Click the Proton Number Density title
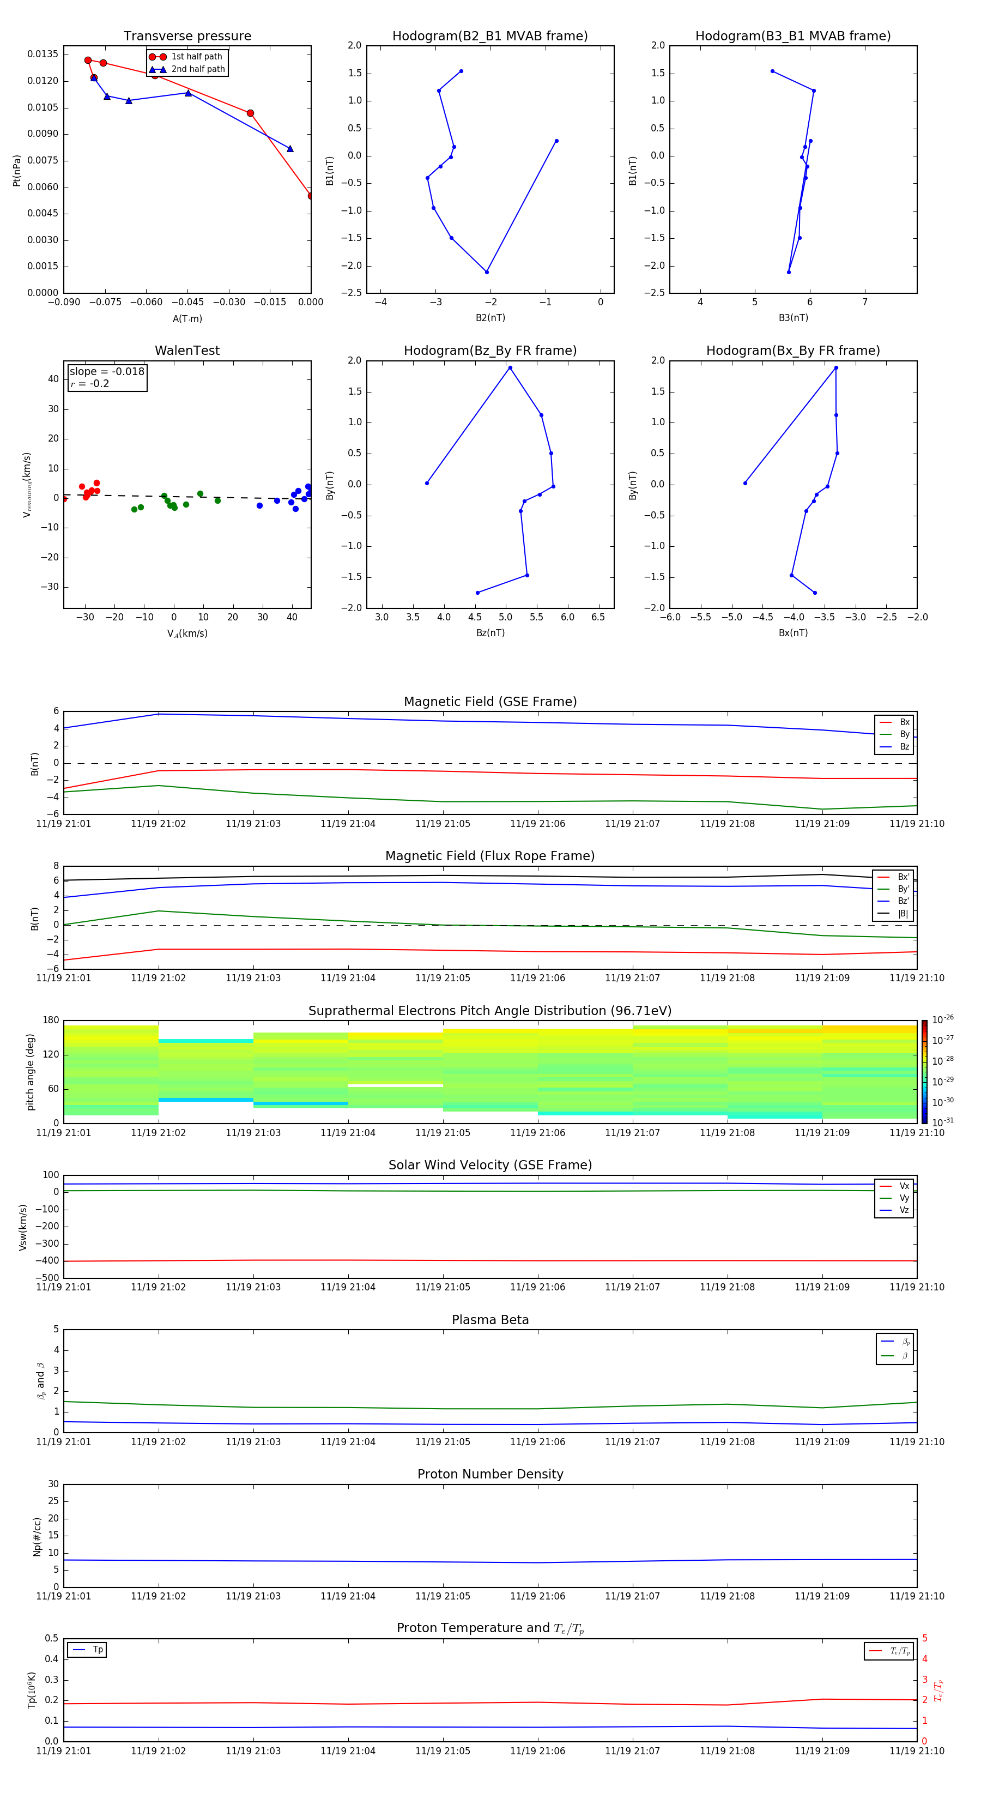Screen dimensions: 981x1799 pyautogui.click(x=490, y=1474)
